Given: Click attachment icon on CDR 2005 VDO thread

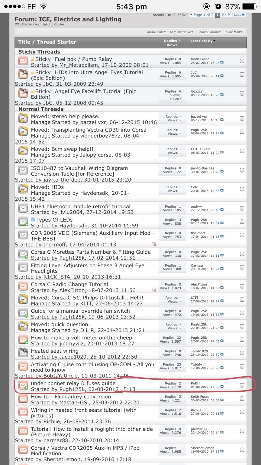Looking at the screenshot, I should click(153, 244).
